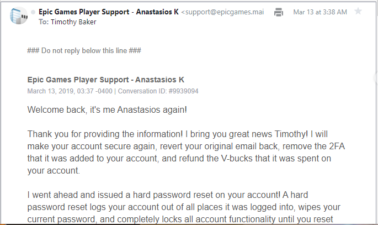Print this email using the printer icon

279,12
